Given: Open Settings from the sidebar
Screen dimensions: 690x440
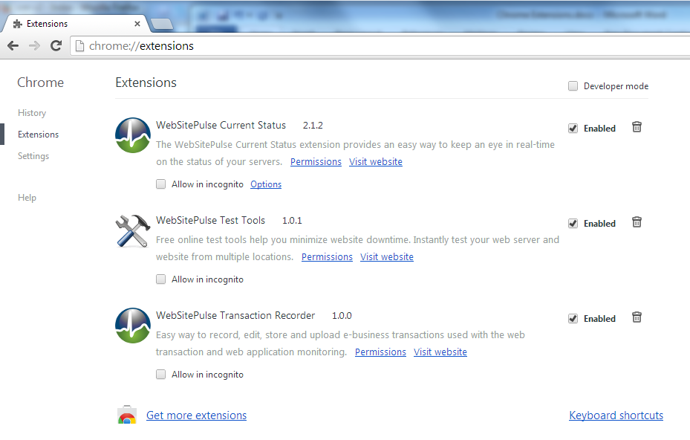Looking at the screenshot, I should [x=33, y=156].
